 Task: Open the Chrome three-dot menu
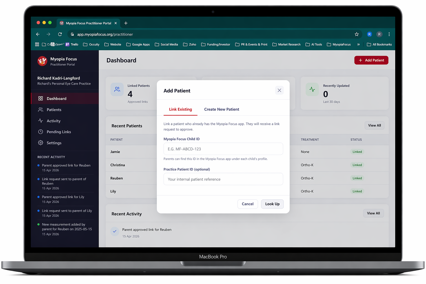389,34
